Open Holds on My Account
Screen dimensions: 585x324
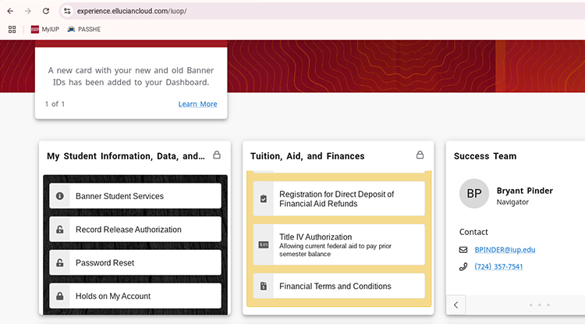point(135,296)
